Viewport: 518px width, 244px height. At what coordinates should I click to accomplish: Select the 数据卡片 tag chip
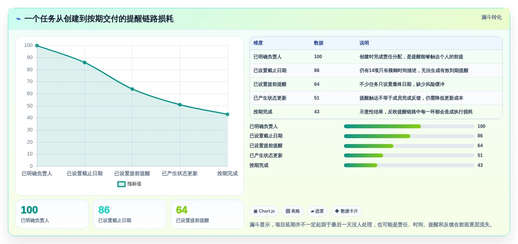(346, 211)
